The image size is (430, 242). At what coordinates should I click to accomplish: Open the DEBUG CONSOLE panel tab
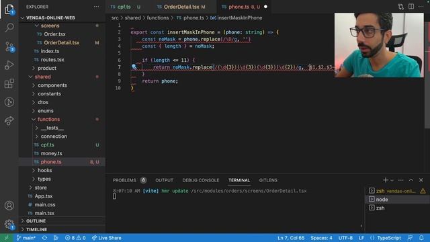pyautogui.click(x=201, y=180)
